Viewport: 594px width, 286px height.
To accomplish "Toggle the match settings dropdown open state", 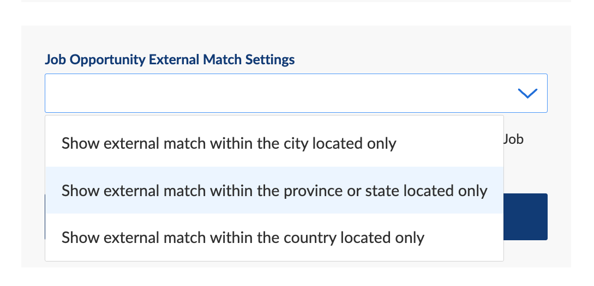I will (527, 93).
